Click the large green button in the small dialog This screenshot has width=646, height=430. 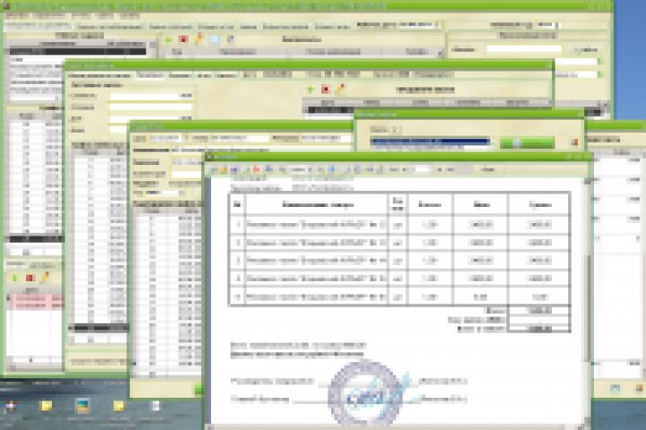click(528, 142)
